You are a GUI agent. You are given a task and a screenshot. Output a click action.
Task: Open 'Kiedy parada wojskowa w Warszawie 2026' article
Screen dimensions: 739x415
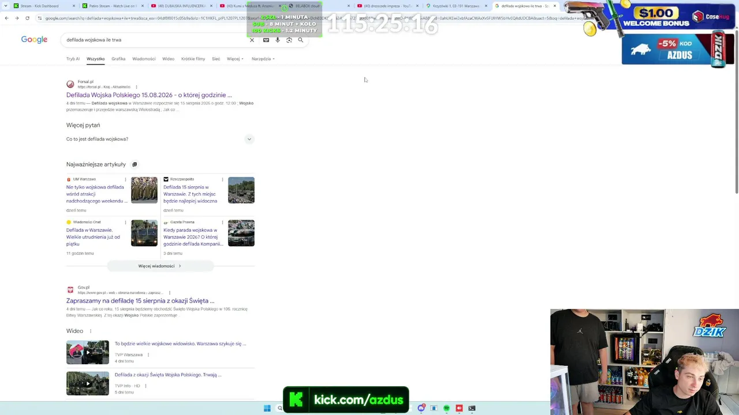click(193, 237)
